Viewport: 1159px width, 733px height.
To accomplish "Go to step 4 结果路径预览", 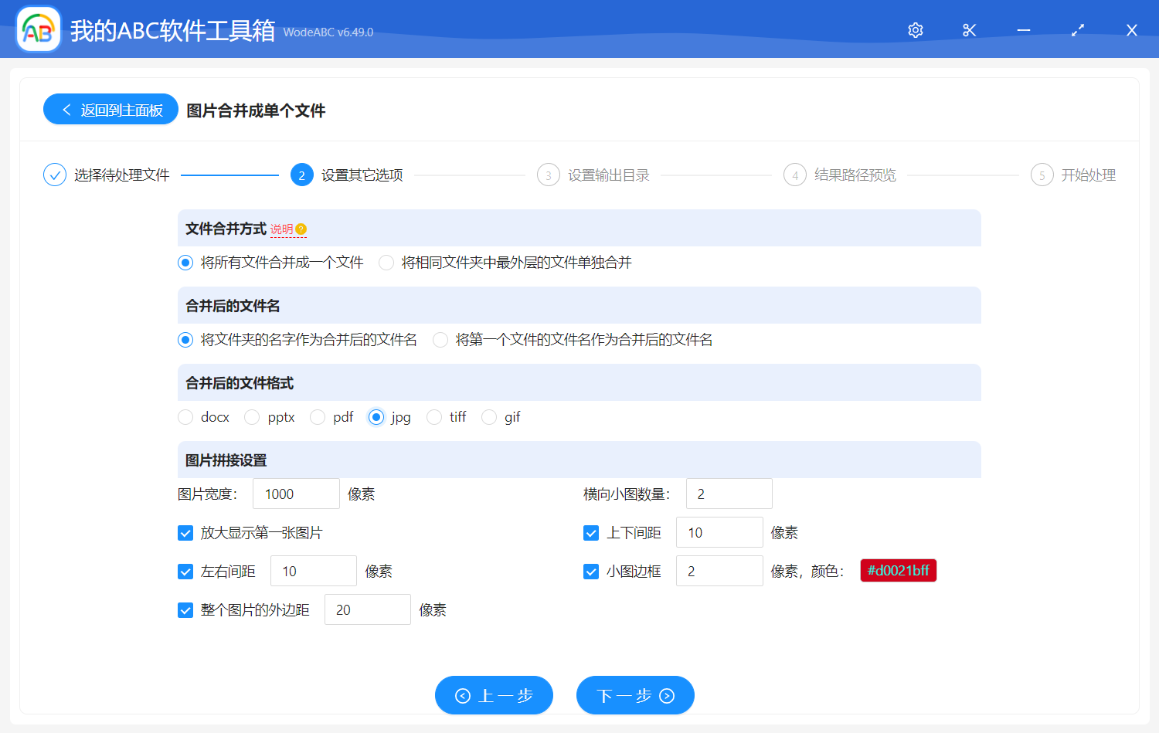I will [x=854, y=175].
